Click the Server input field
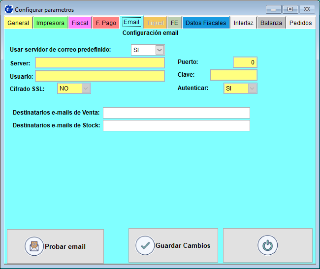Screen dimensions: 320x269 click(100, 63)
